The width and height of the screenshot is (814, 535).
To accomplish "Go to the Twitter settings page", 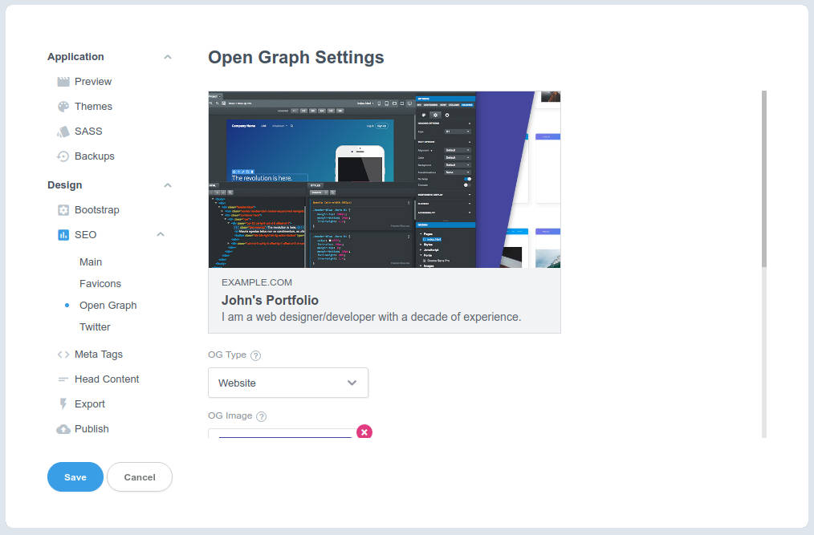I will [95, 326].
